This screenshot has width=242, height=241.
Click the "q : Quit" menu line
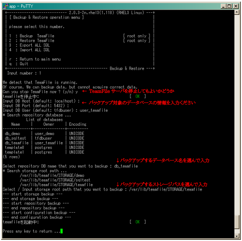pyautogui.click(x=19, y=64)
